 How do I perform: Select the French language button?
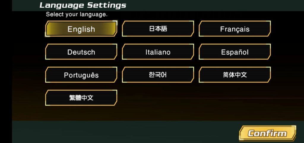pyautogui.click(x=235, y=29)
